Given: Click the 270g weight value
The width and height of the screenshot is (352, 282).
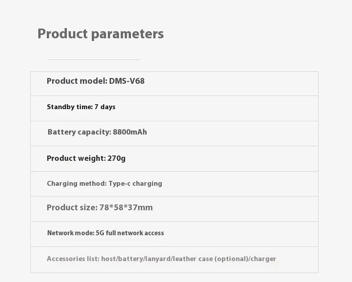Looking at the screenshot, I should click(x=116, y=158).
